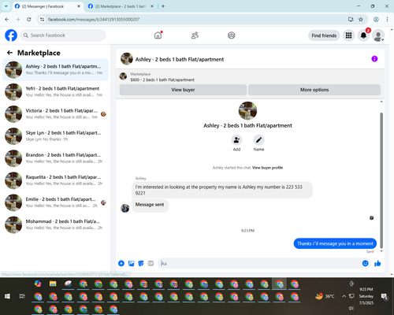Attach a file with the photo icon

coord(131,263)
